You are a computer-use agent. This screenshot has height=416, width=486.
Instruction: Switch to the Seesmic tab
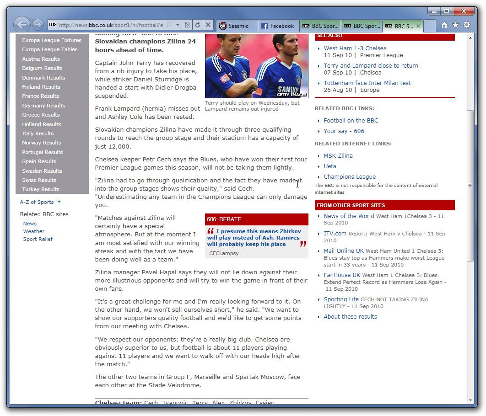click(x=237, y=26)
